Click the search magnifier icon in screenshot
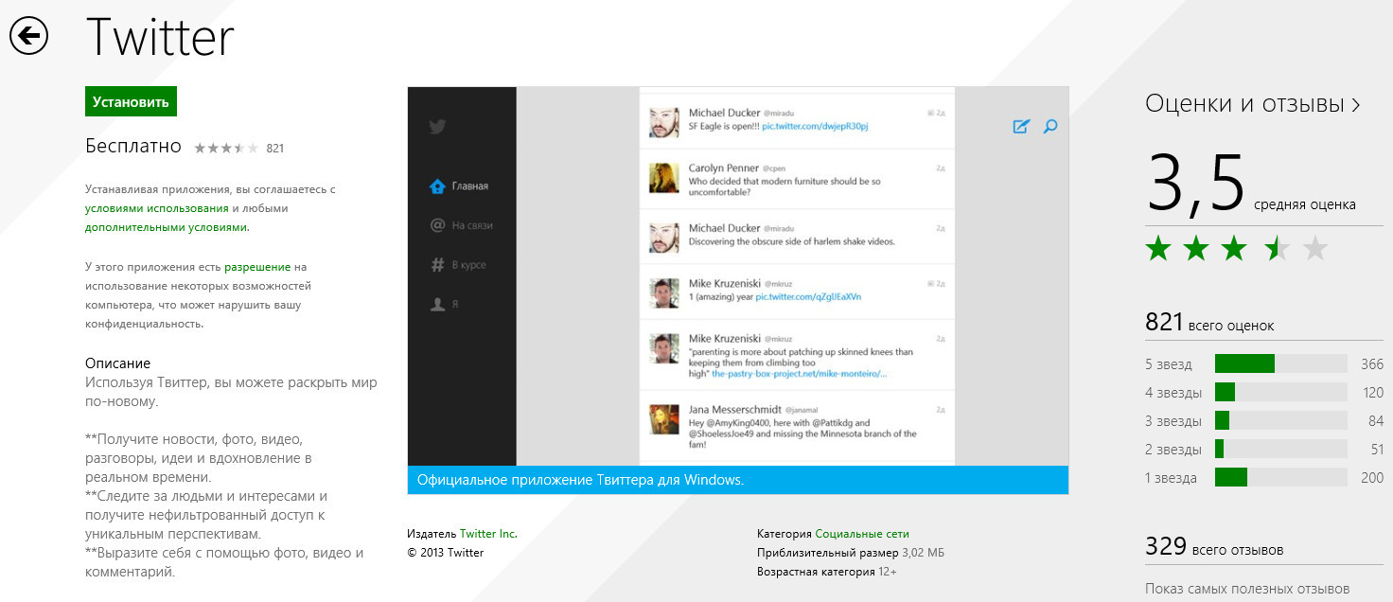 tap(1049, 127)
